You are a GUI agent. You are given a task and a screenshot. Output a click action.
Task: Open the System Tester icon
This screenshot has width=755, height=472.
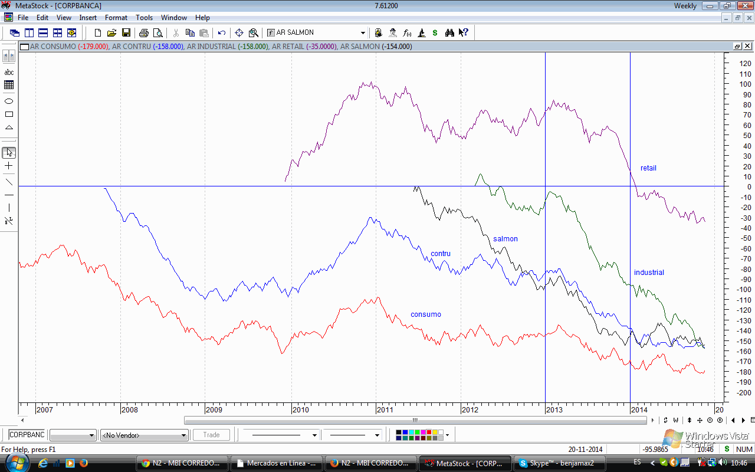point(421,33)
